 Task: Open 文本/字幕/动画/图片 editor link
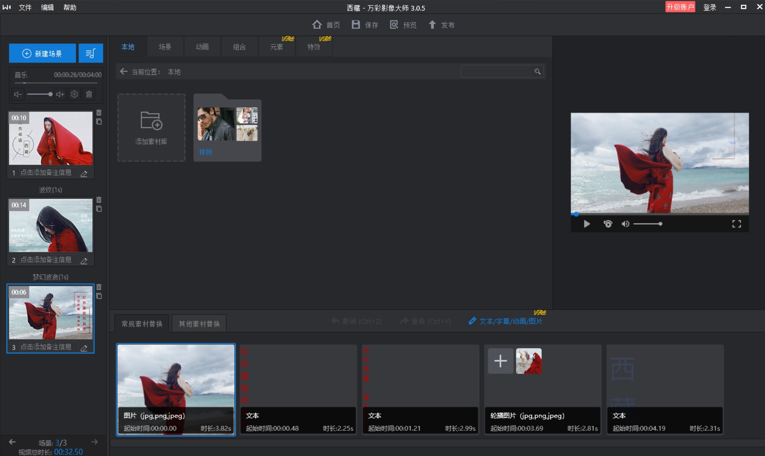point(506,321)
